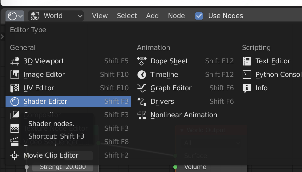Click the 3D Viewport icon
Screen dimensions: 302x172
click(x=15, y=61)
